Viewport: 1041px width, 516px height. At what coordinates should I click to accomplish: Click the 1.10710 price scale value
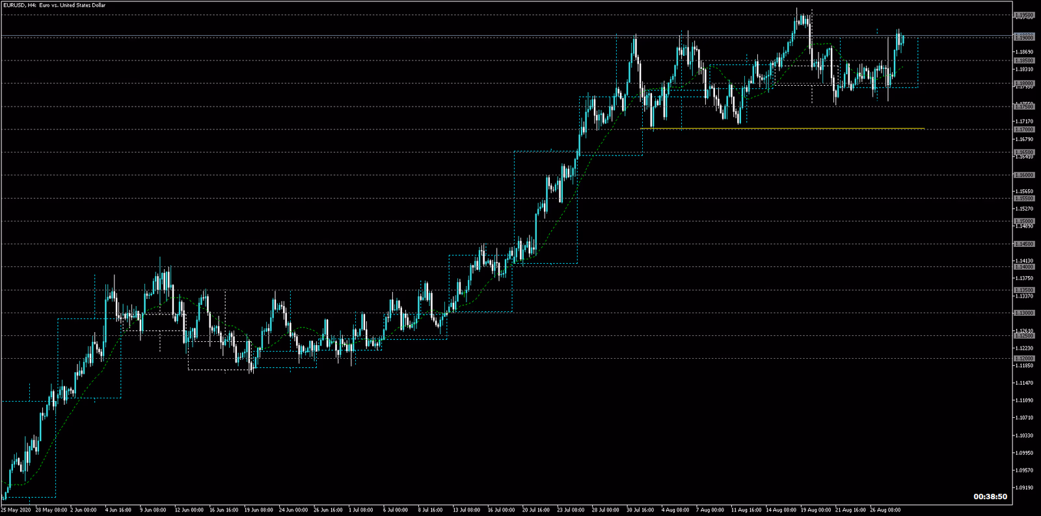pos(1024,418)
